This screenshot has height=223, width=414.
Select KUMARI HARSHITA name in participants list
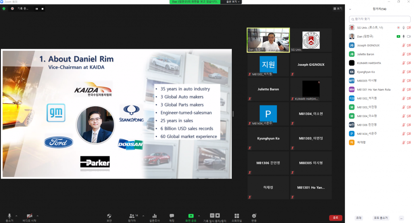click(369, 63)
